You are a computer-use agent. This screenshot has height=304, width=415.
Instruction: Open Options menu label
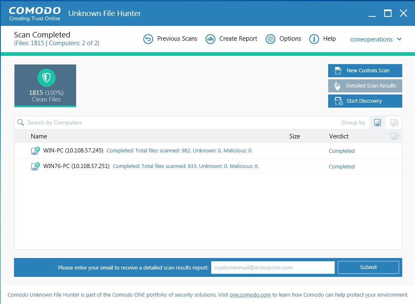coord(290,39)
